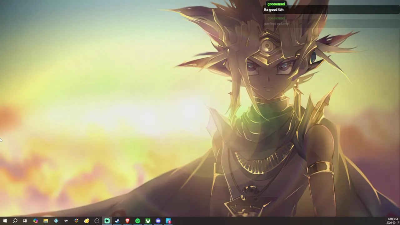Open the blue app with red badge
400x225 pixels.
pos(168,221)
